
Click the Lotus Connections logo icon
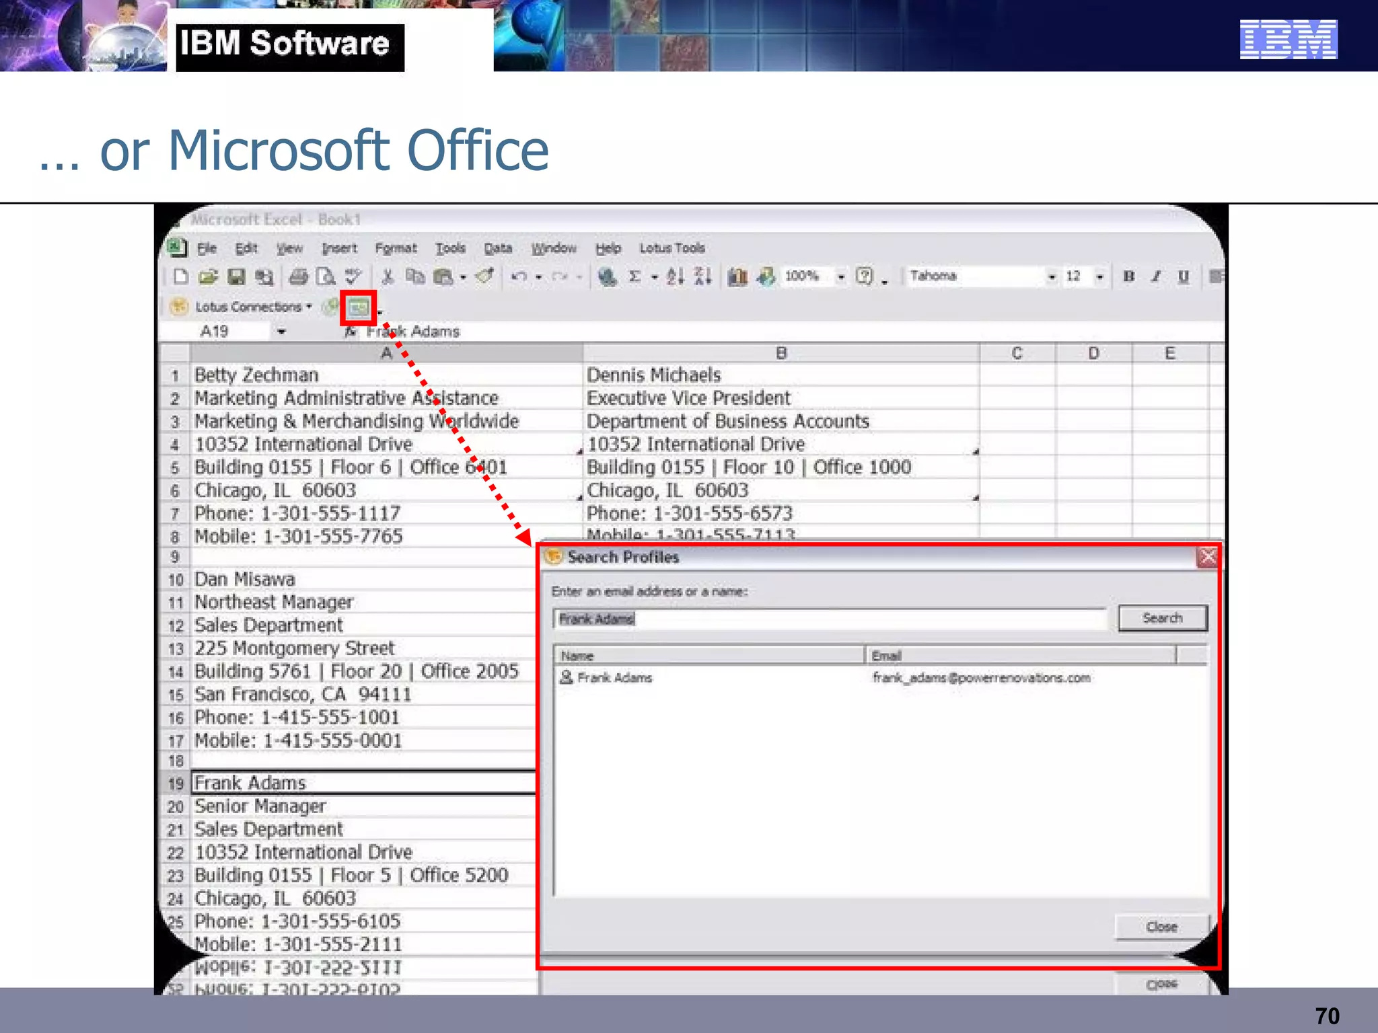pos(178,307)
